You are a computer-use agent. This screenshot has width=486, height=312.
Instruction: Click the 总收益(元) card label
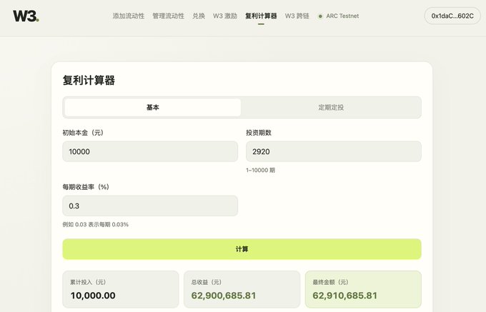pyautogui.click(x=207, y=282)
